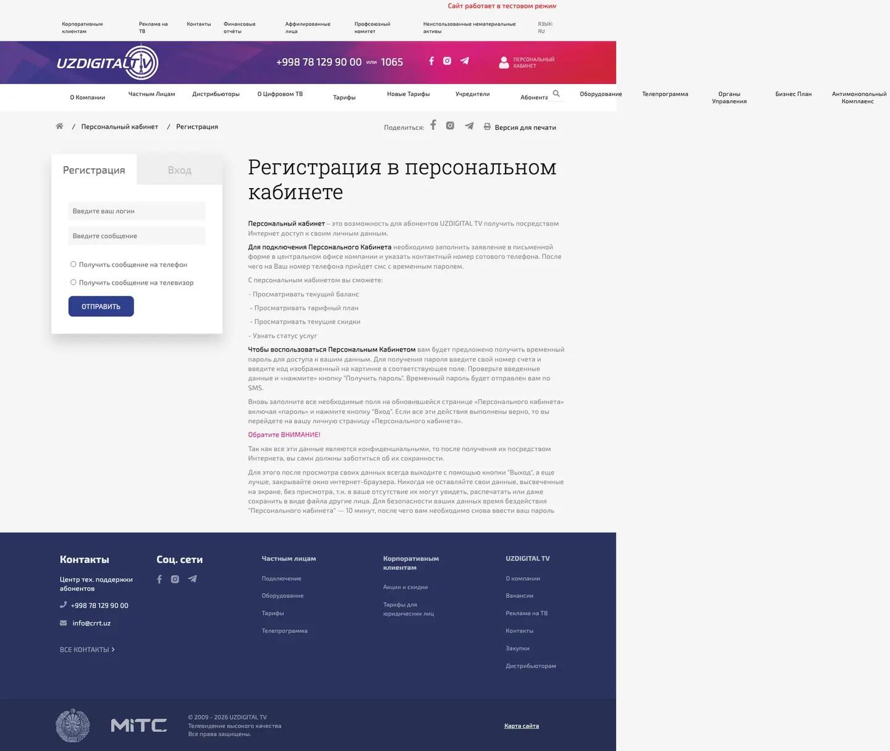
Task: Open footer Instagram icon under Соц. сети
Action: coord(175,579)
